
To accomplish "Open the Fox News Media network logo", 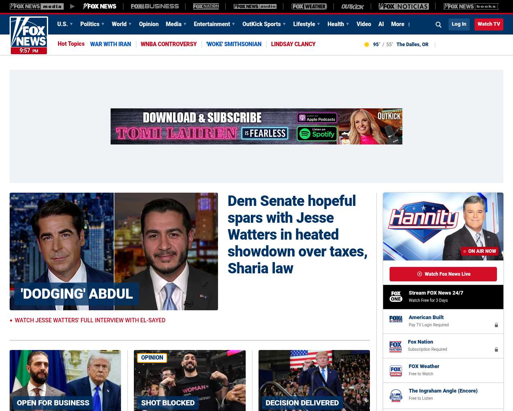I will 36,6.
